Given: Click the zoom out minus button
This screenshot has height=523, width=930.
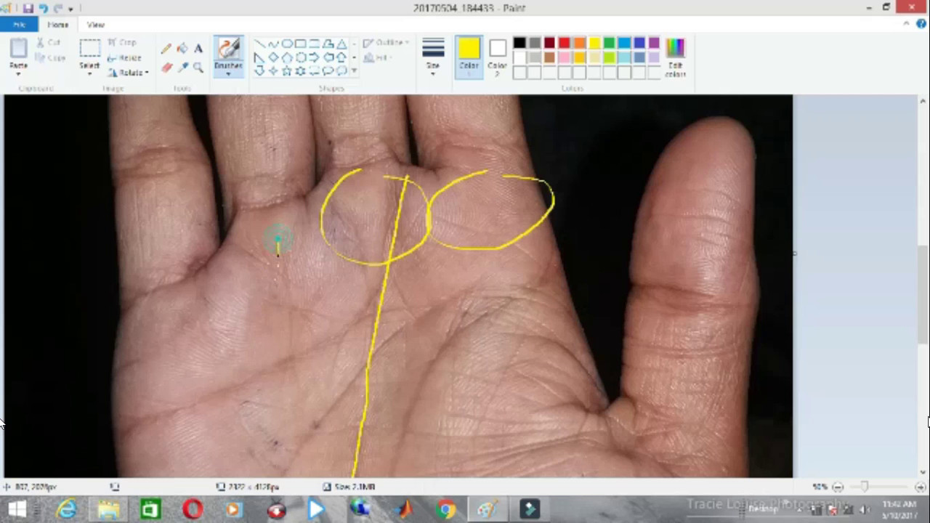Looking at the screenshot, I should (x=838, y=487).
